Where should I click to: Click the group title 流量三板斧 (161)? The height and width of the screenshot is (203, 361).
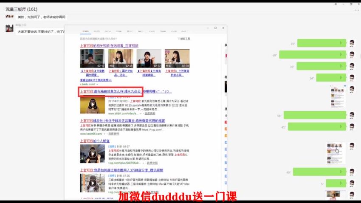click(x=21, y=9)
